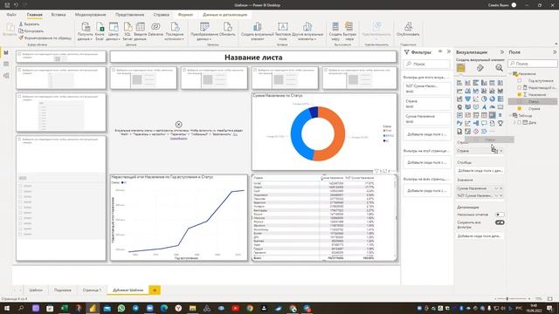
Task: Switch to the Подсказка page tab
Action: [63, 290]
